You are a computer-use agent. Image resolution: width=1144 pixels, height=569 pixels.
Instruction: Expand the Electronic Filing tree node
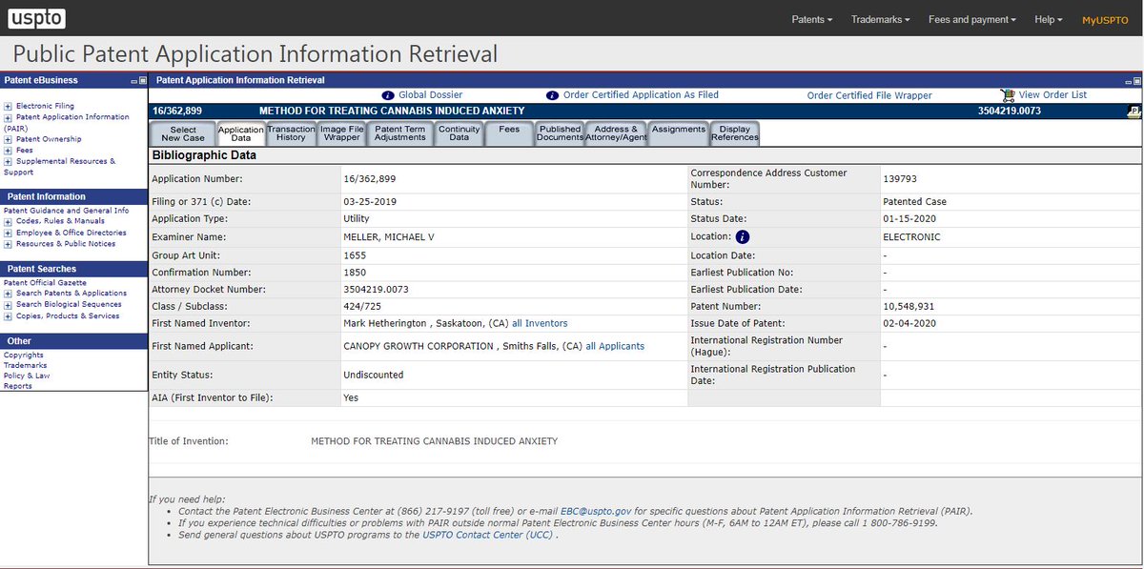8,106
